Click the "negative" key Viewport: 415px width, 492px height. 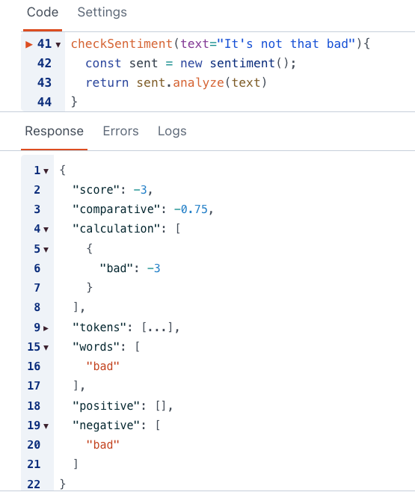(106, 425)
